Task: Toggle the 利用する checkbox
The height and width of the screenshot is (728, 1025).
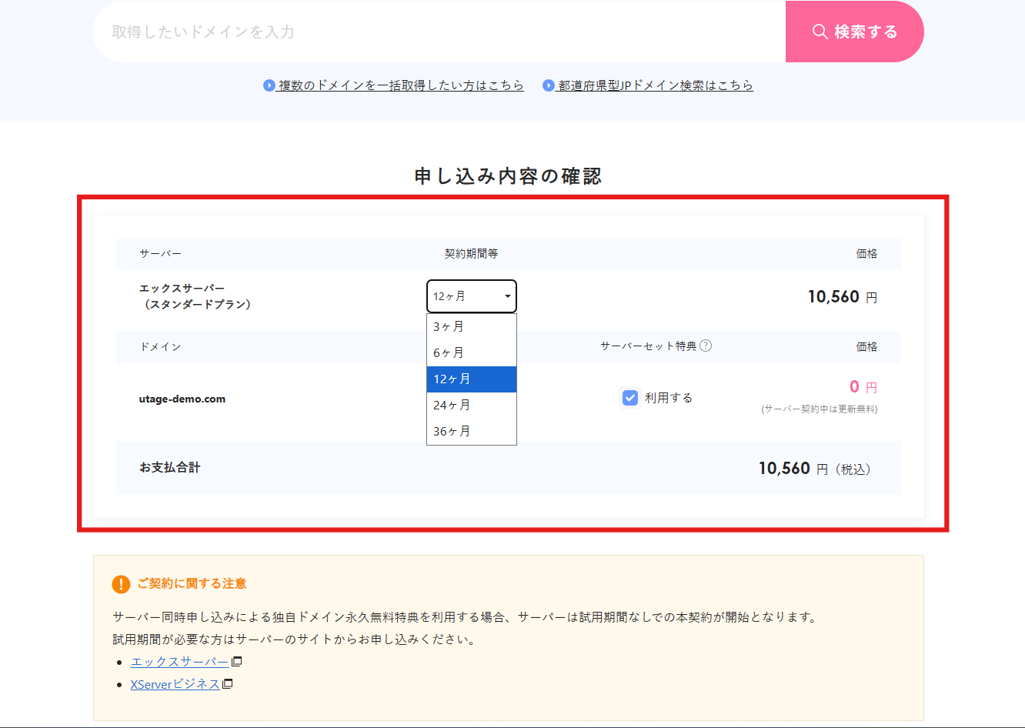Action: [630, 398]
